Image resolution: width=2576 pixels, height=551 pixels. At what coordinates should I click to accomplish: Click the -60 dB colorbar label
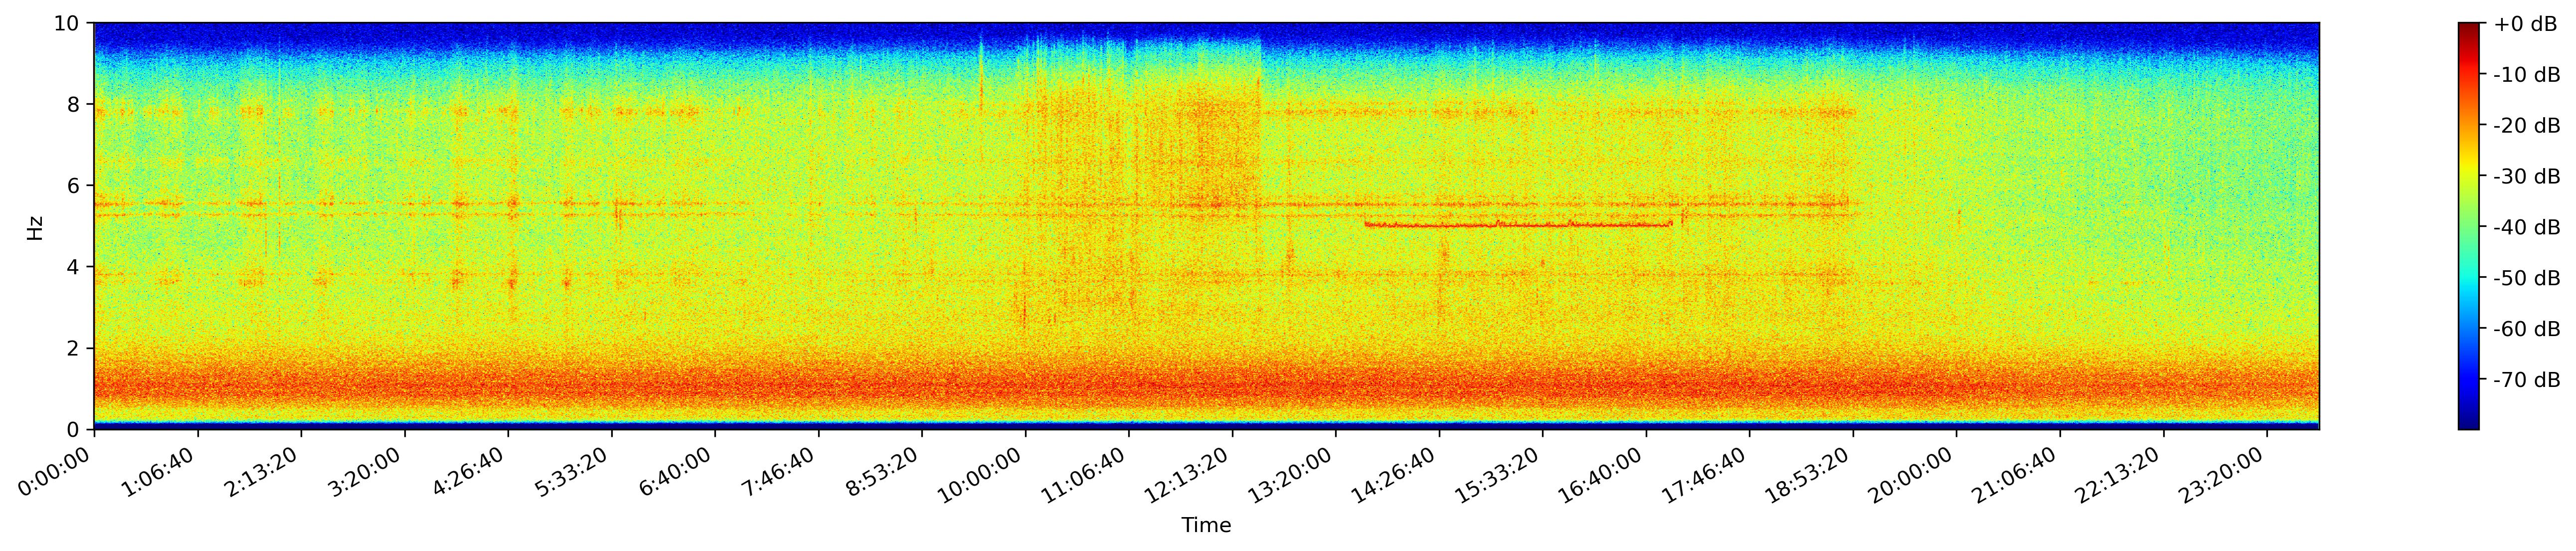tap(2527, 329)
